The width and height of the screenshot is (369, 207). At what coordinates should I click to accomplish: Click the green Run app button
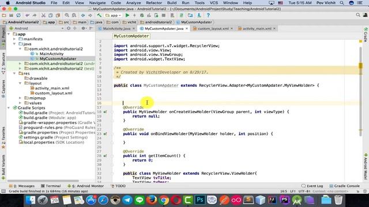tap(127, 16)
